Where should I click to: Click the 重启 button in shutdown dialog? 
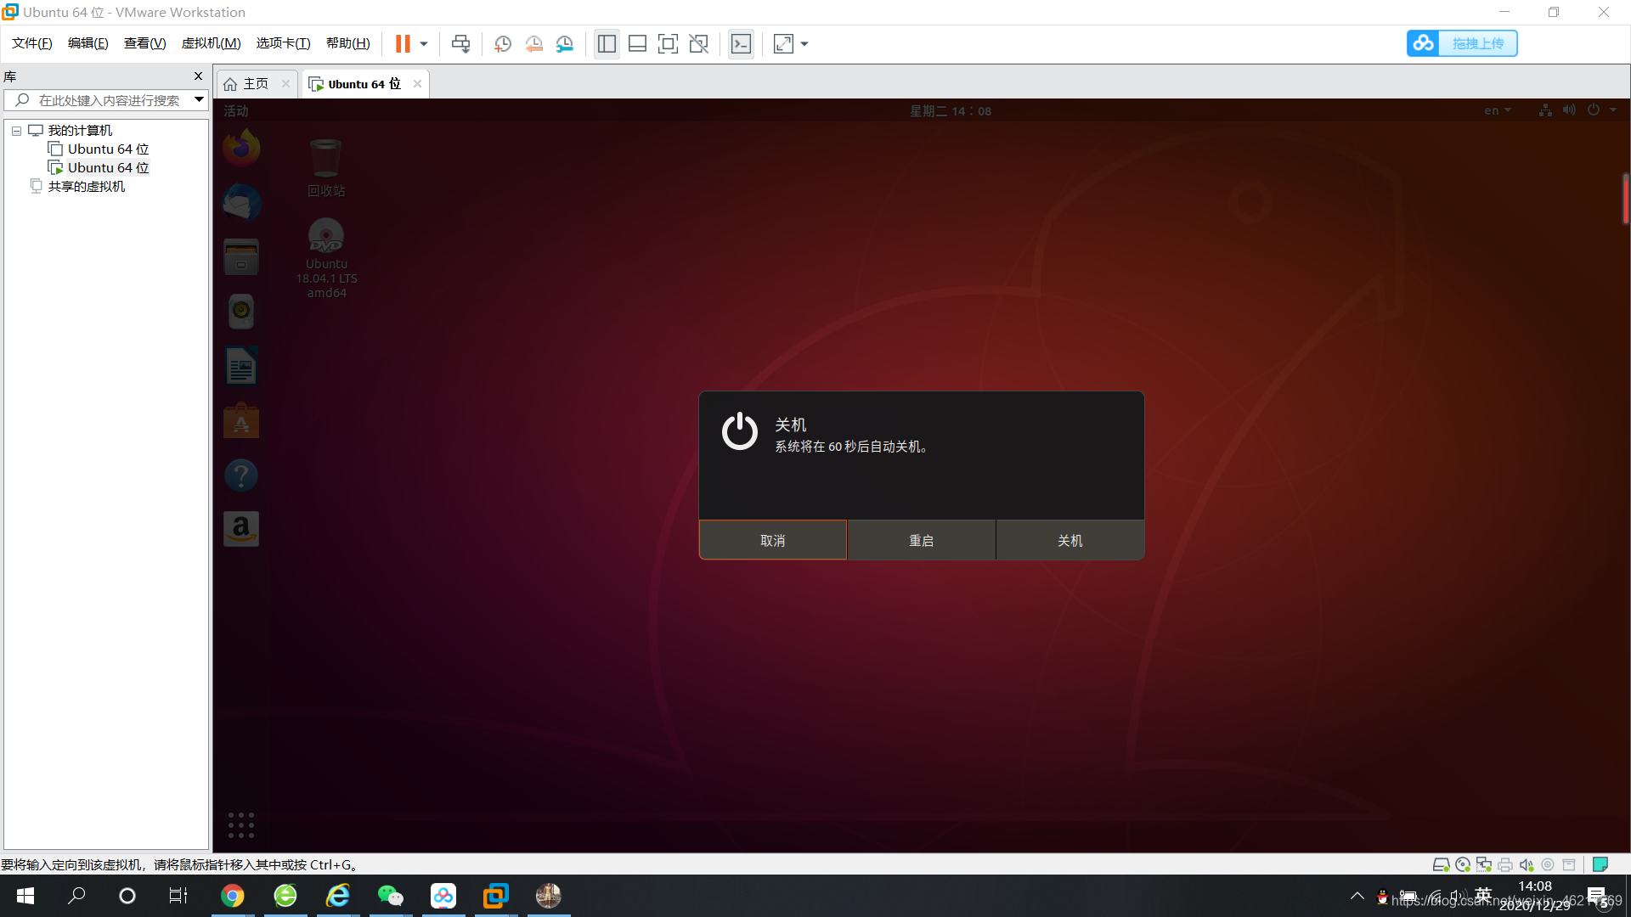921,540
